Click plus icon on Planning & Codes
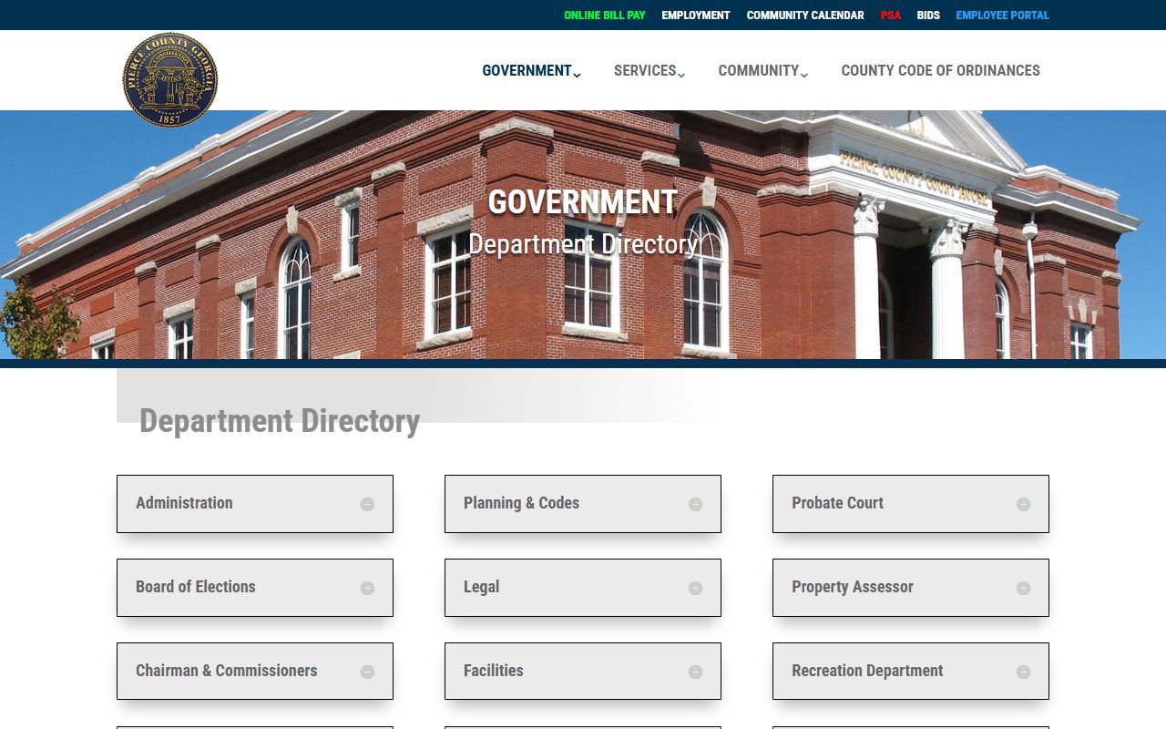Screen dimensions: 1166x729 (x=695, y=504)
